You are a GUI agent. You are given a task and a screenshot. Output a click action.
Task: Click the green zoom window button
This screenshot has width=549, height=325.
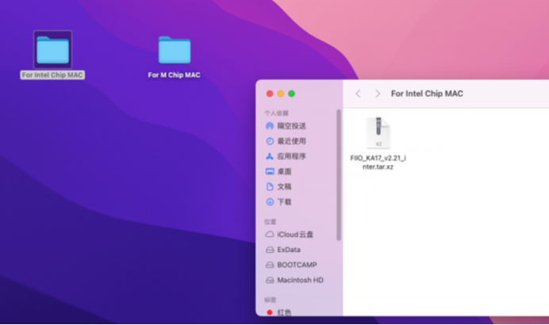coord(291,94)
